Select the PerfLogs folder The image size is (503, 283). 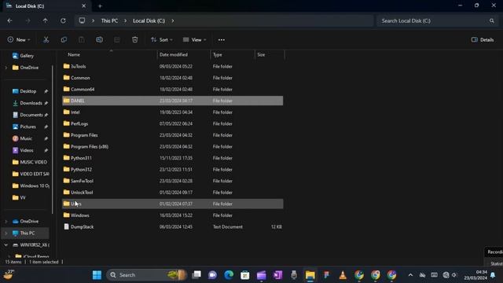[x=173, y=123]
